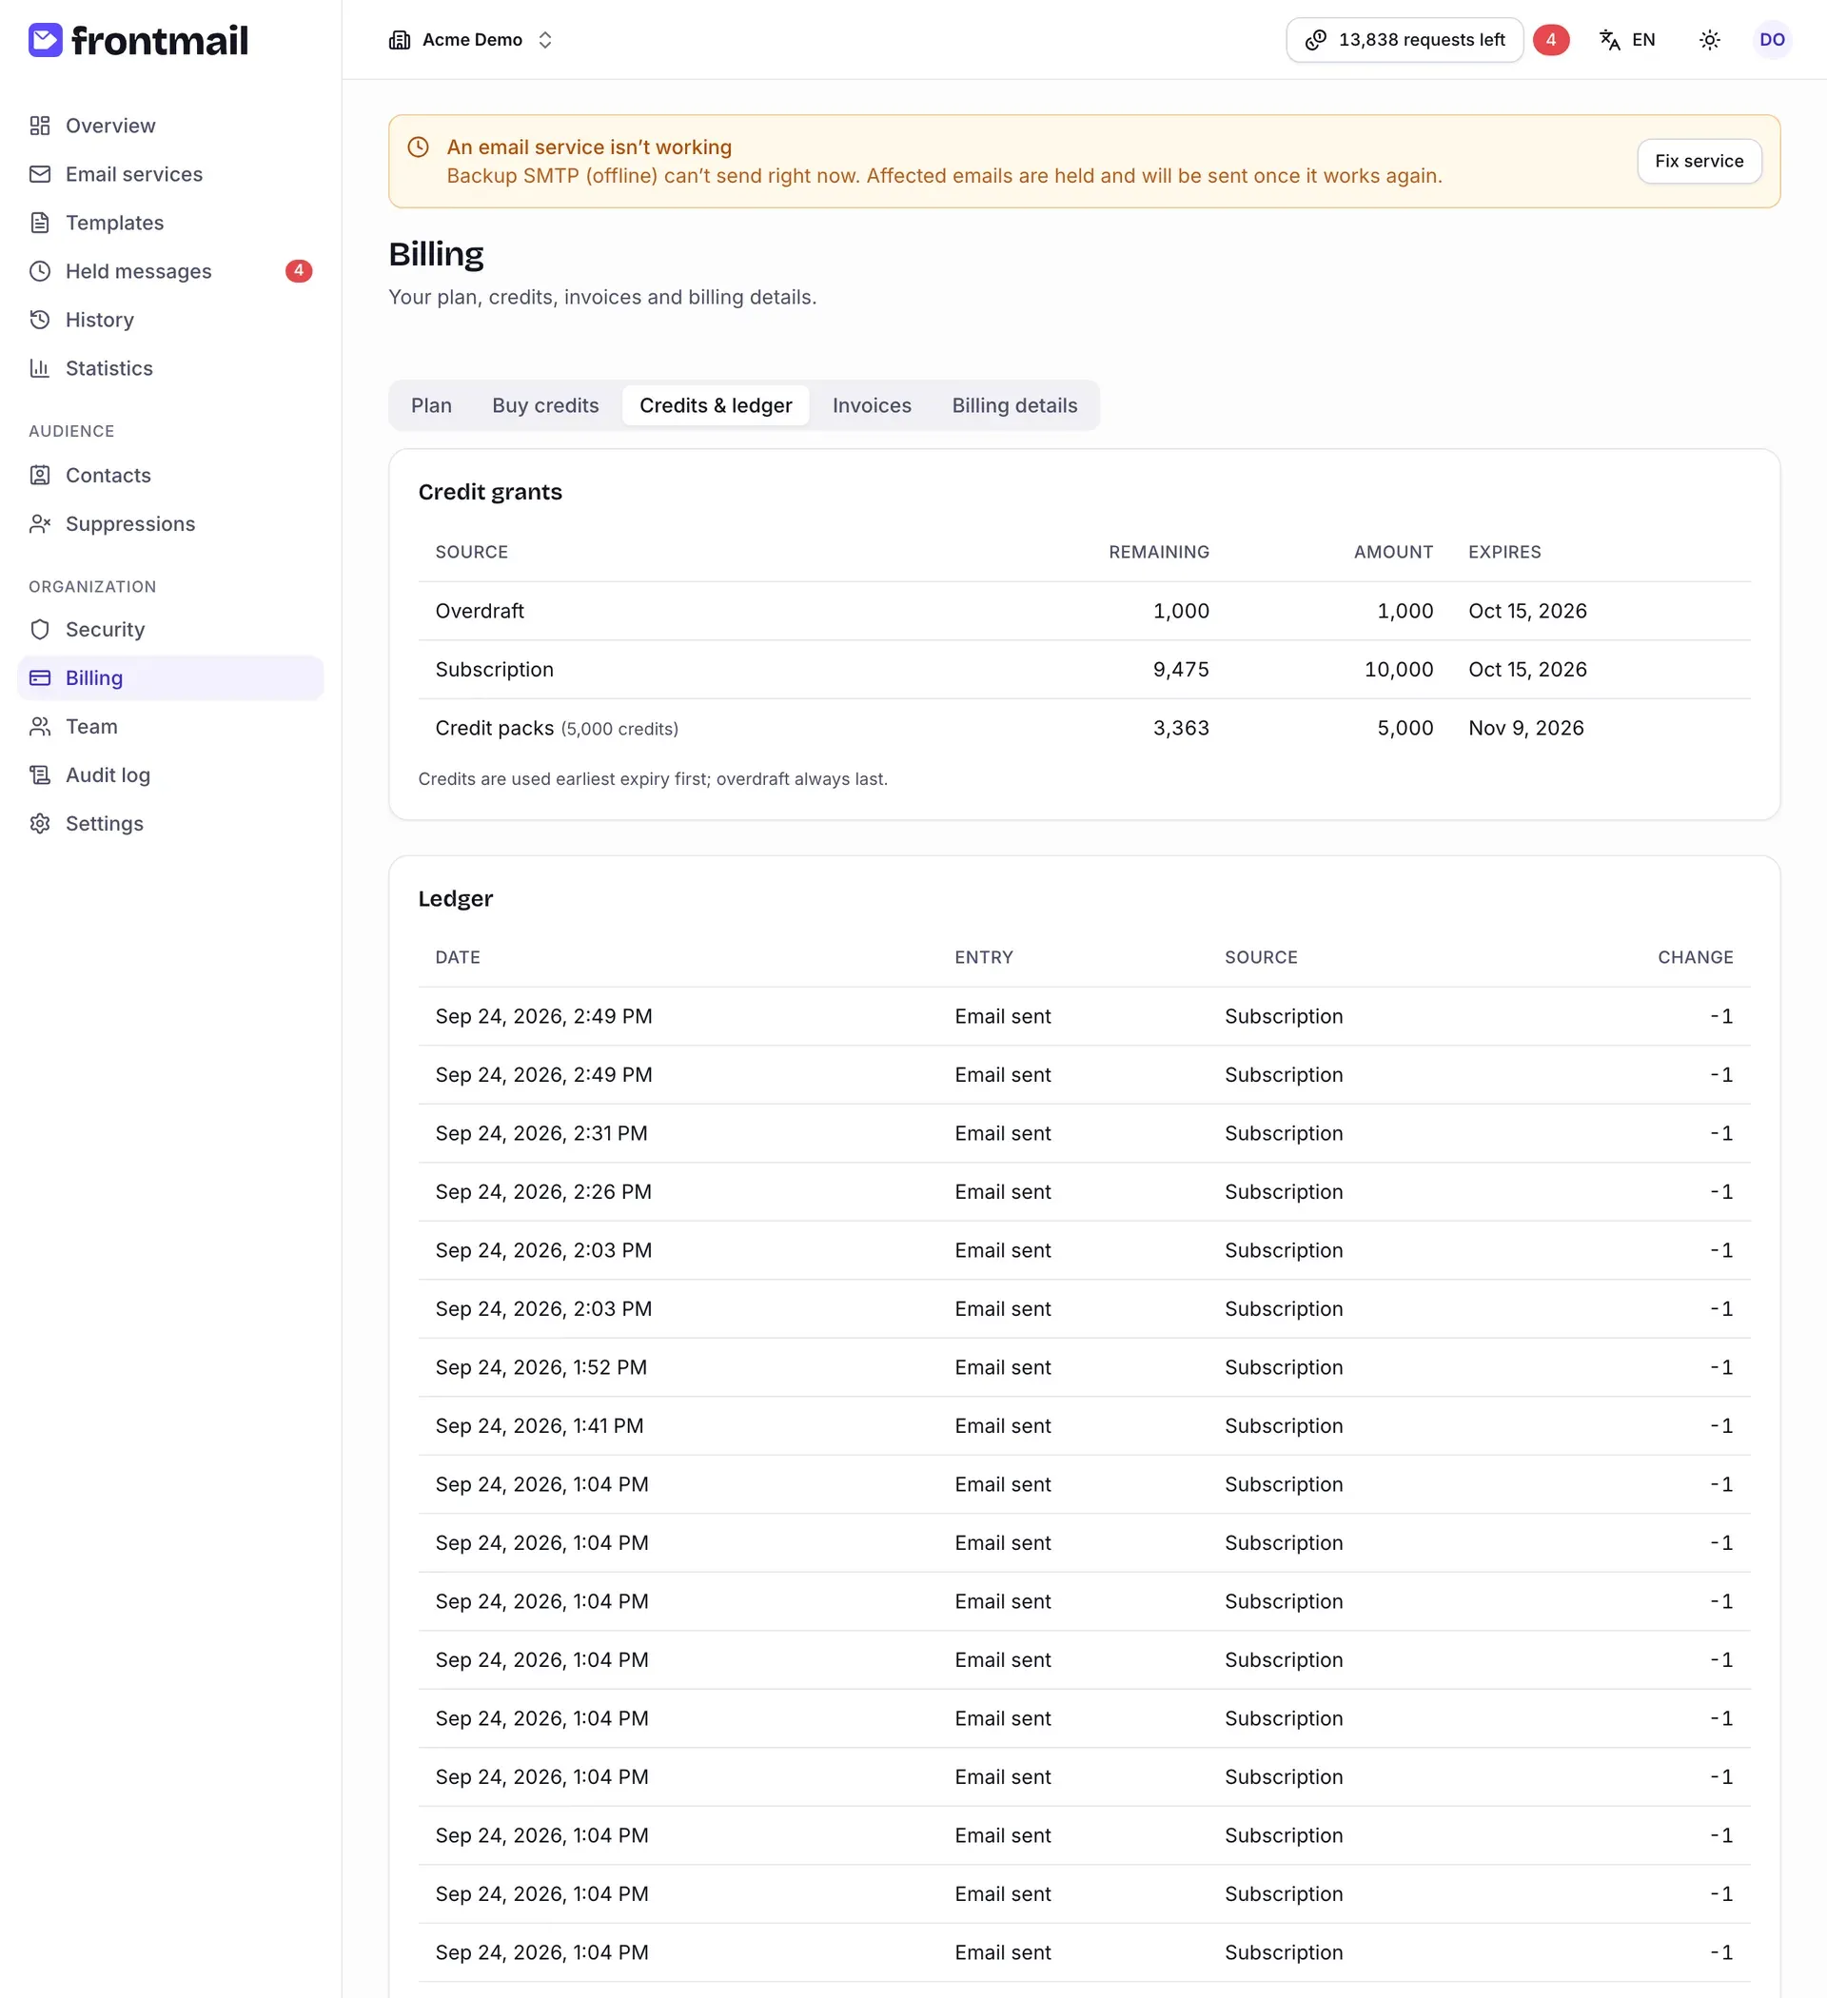The height and width of the screenshot is (1998, 1827).
Task: Switch to the Plan tab
Action: coord(431,406)
